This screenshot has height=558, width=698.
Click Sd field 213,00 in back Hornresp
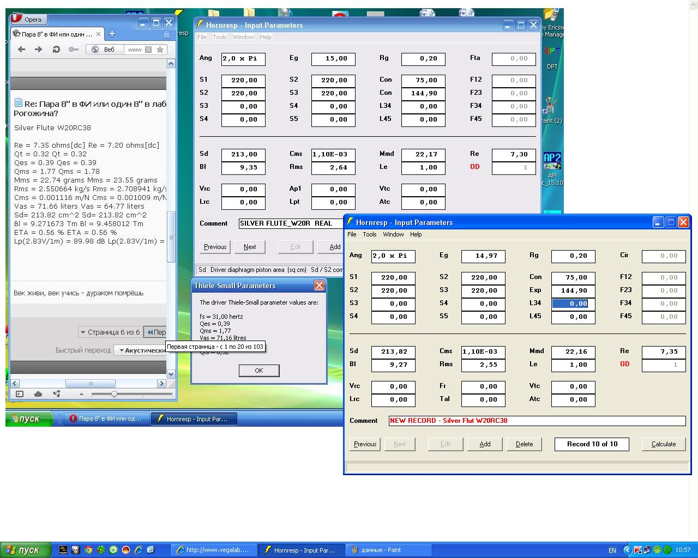(243, 155)
